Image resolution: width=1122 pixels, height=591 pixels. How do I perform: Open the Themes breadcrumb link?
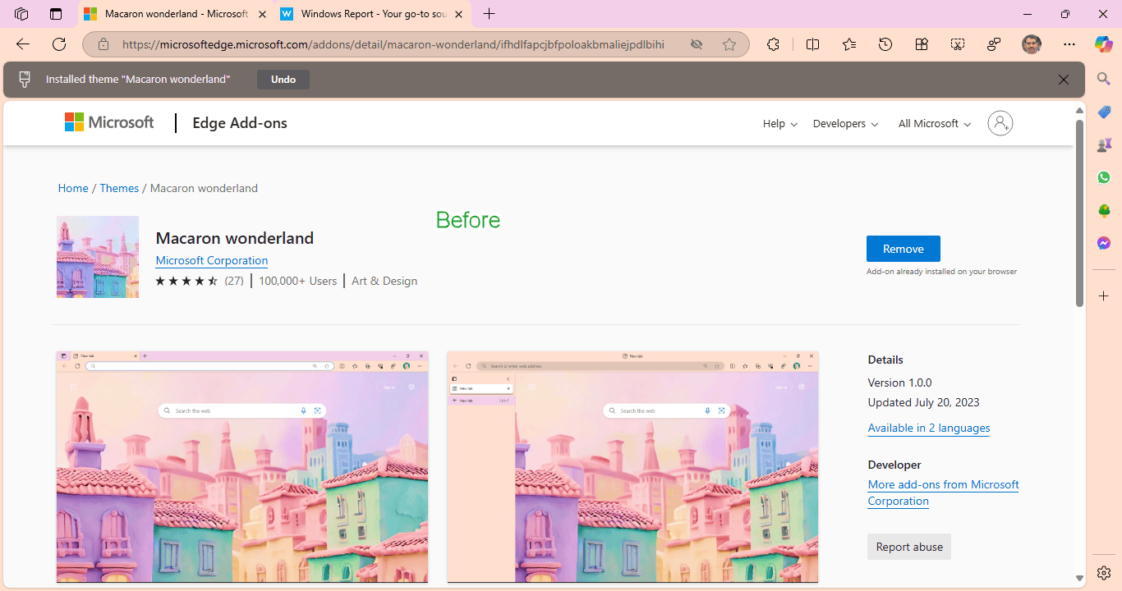click(x=119, y=188)
